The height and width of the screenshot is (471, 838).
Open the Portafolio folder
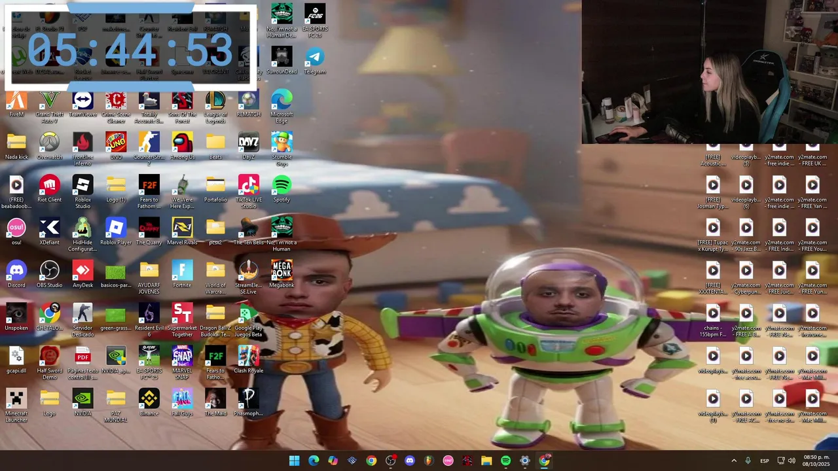coord(215,190)
